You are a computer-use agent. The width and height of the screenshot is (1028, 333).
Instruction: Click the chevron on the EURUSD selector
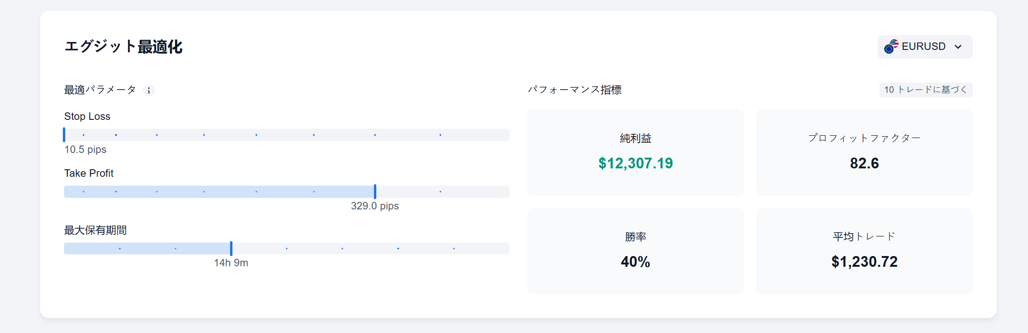[959, 47]
